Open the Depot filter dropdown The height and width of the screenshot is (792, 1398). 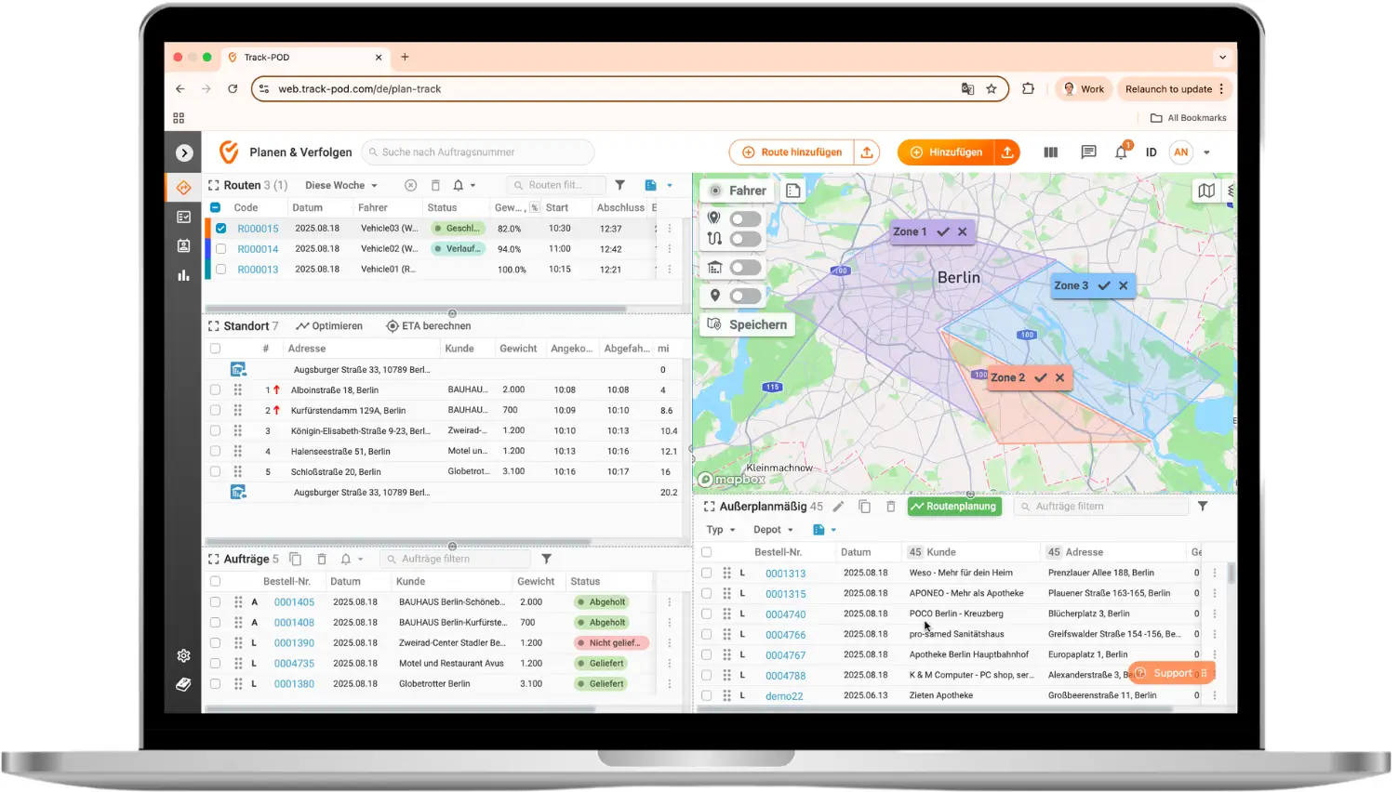point(773,530)
